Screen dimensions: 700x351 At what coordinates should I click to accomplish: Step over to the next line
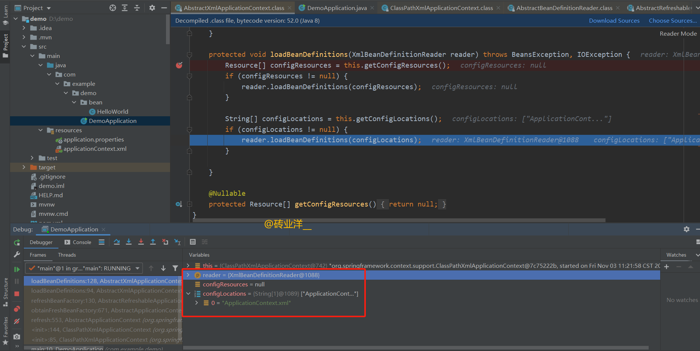click(x=116, y=242)
